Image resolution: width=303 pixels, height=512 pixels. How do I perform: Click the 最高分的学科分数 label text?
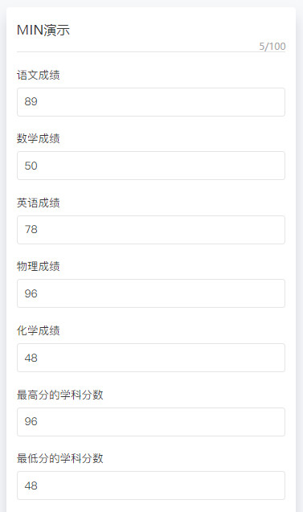[60, 395]
